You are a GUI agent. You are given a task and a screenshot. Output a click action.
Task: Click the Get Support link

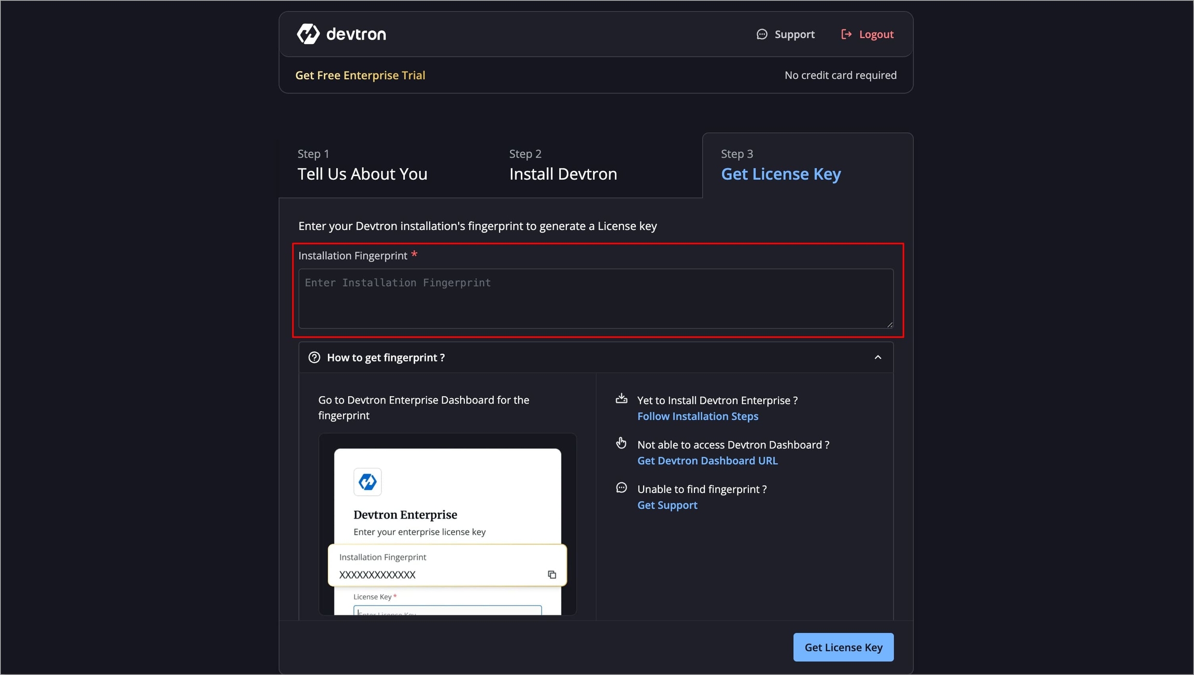(x=667, y=505)
